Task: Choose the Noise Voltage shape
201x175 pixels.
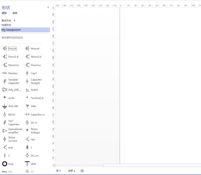Action: click(x=33, y=131)
